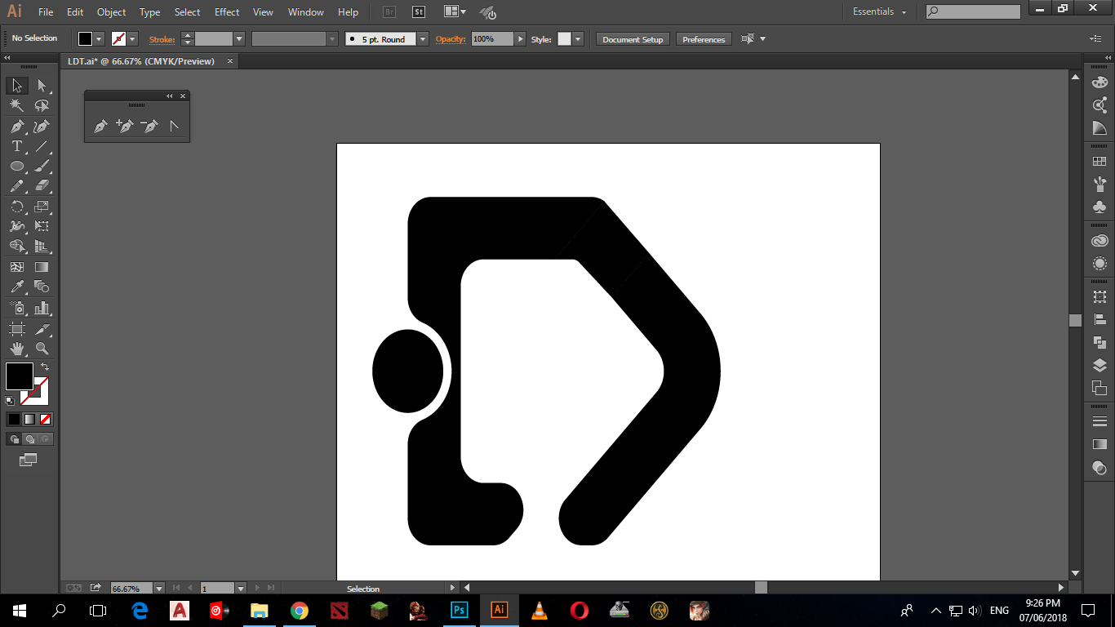The width and height of the screenshot is (1115, 627).
Task: Choose the Gradient tool in the toolbar
Action: (42, 267)
